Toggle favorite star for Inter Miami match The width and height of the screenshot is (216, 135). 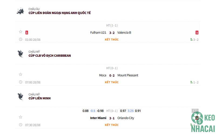tap(21, 117)
